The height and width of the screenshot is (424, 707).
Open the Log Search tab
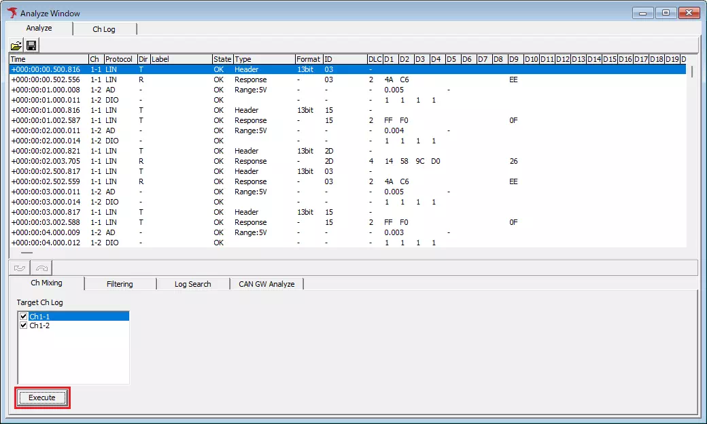point(192,284)
